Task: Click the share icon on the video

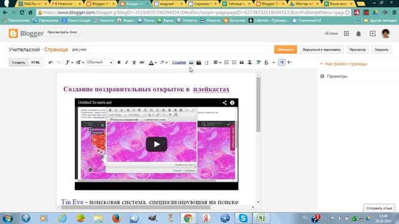Action: point(224,103)
